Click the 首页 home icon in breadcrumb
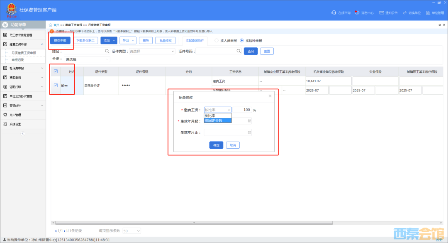Viewport: 448px width, 243px height. pyautogui.click(x=51, y=25)
